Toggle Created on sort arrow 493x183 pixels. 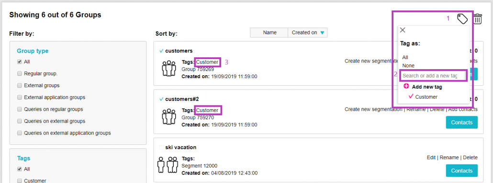[x=322, y=33]
